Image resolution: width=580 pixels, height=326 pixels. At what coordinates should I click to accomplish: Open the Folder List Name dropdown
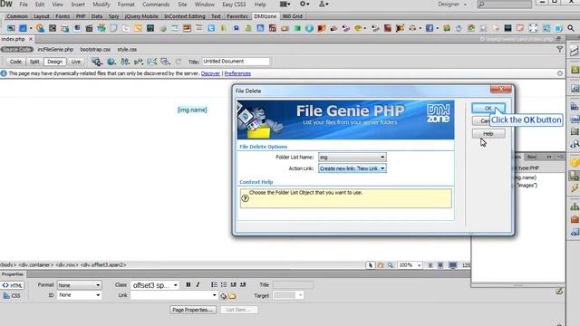353,157
